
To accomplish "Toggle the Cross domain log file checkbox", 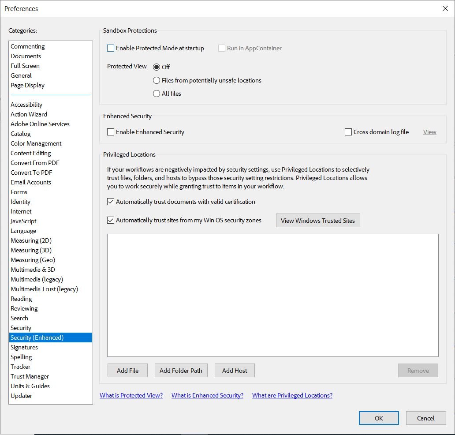I will [x=348, y=131].
